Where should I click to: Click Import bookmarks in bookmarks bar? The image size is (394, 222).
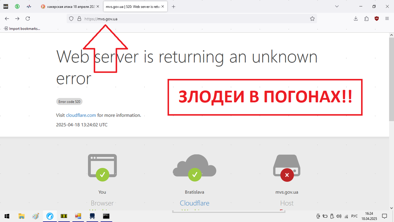pos(22,28)
